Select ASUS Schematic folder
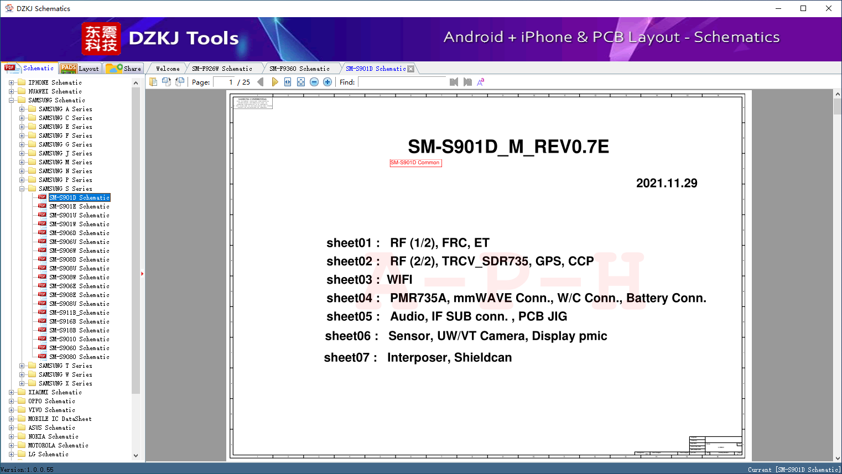 51,428
